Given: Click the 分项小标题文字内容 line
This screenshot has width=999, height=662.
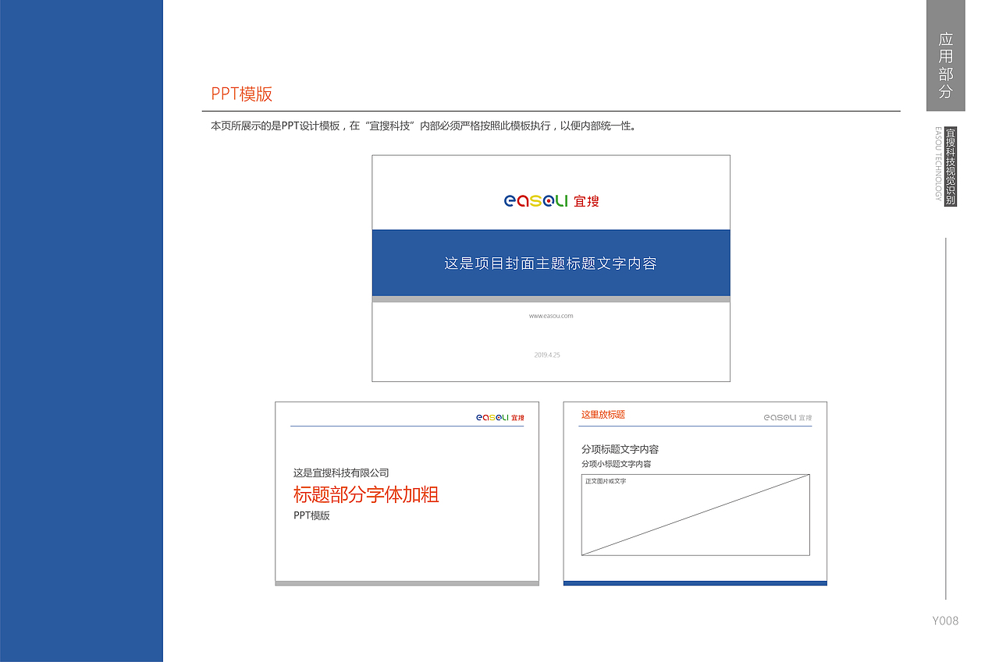Looking at the screenshot, I should 616,464.
